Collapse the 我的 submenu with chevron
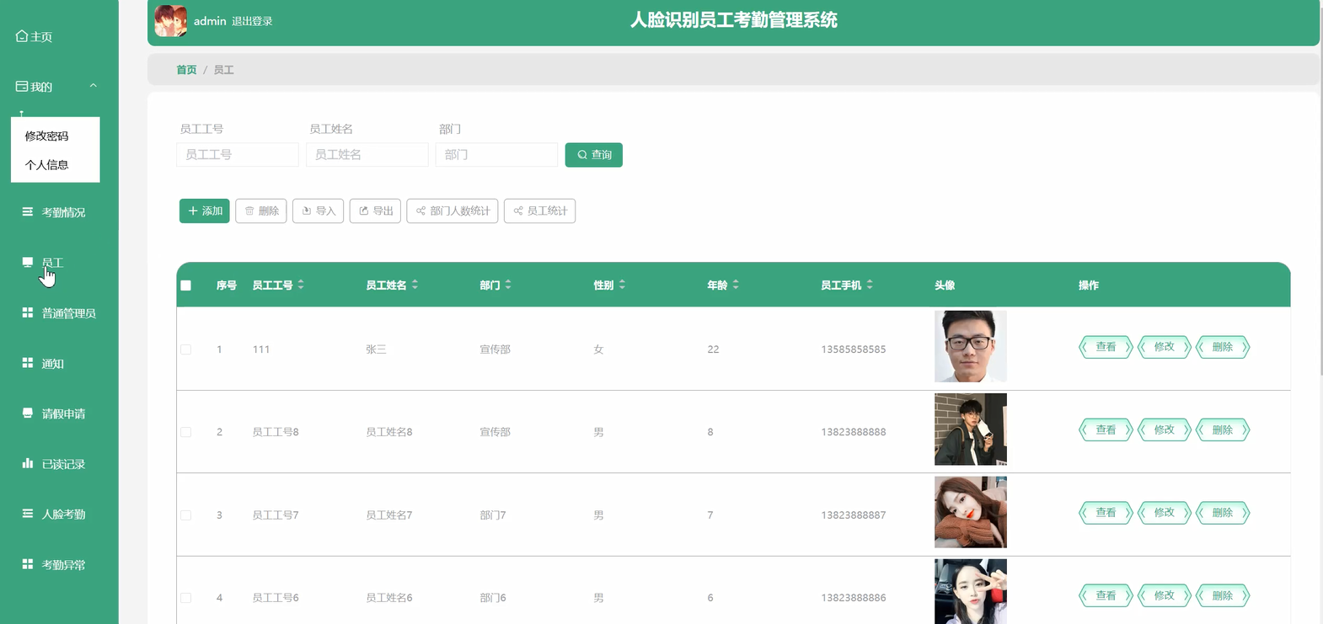Screen dimensions: 1323x624 pos(94,86)
